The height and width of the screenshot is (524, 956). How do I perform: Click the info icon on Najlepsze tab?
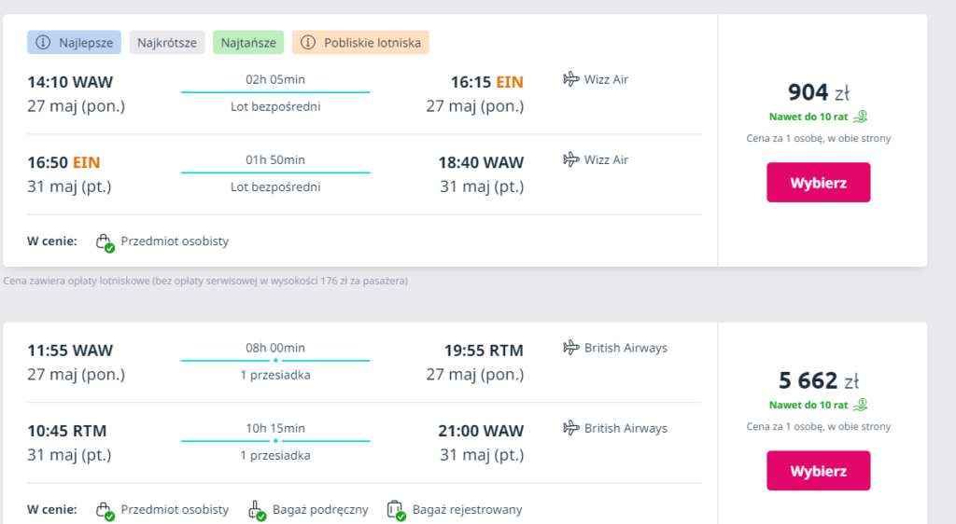tap(43, 43)
